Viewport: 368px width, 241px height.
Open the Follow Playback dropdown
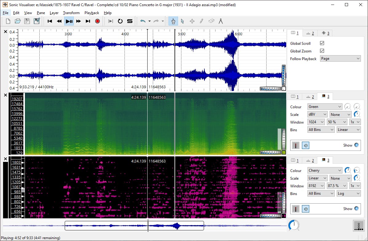click(x=340, y=58)
